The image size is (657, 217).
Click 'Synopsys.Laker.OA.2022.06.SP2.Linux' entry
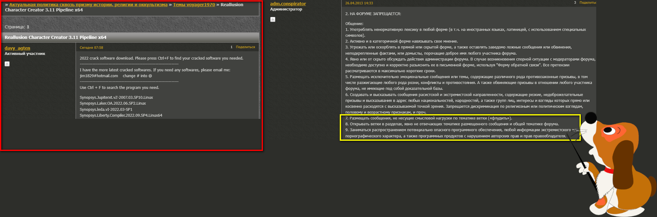113,103
